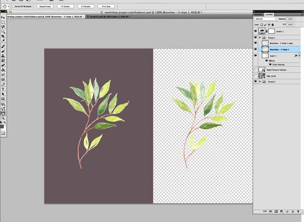Show the IMG_3316 layer
304x222 pixels.
pos(256,76)
